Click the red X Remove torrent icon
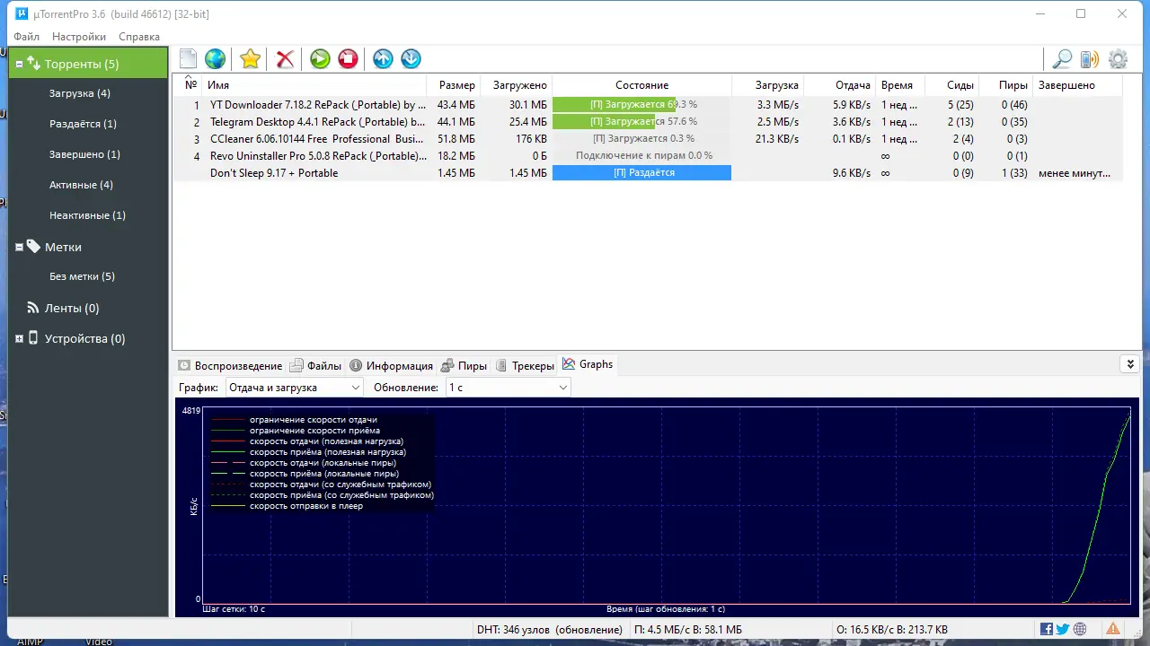1150x646 pixels. click(285, 59)
